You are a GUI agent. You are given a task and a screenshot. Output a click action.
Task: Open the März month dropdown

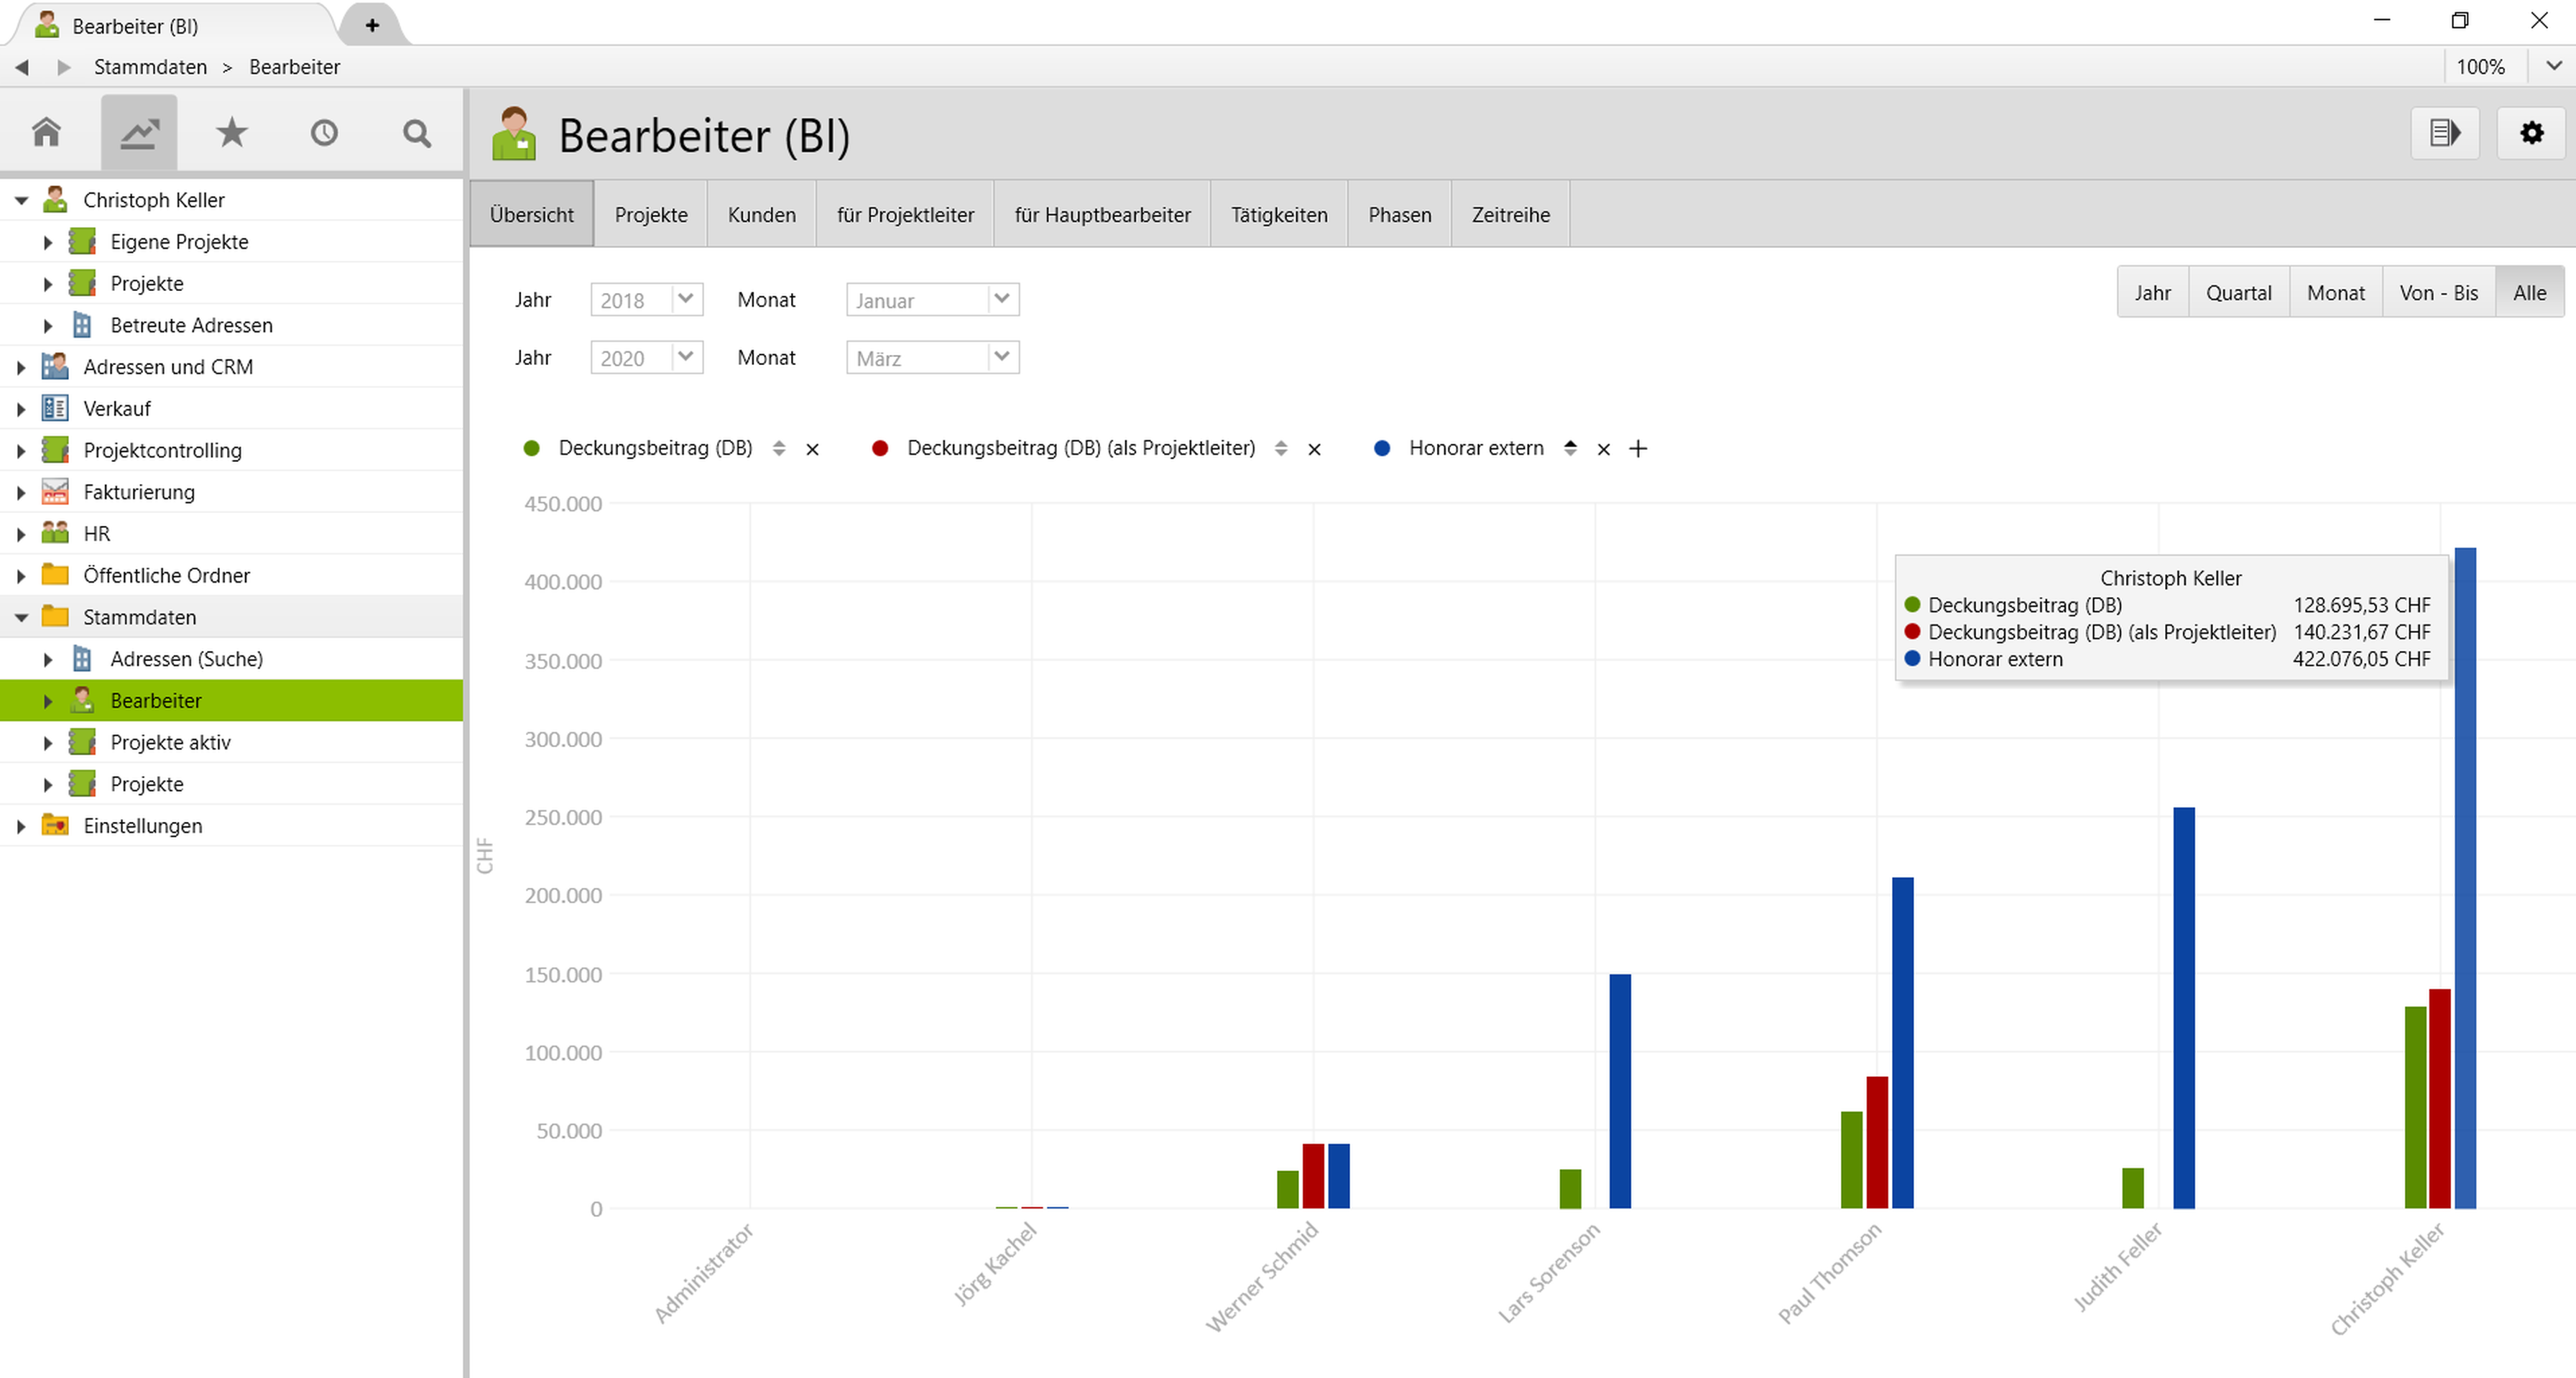coord(1001,357)
